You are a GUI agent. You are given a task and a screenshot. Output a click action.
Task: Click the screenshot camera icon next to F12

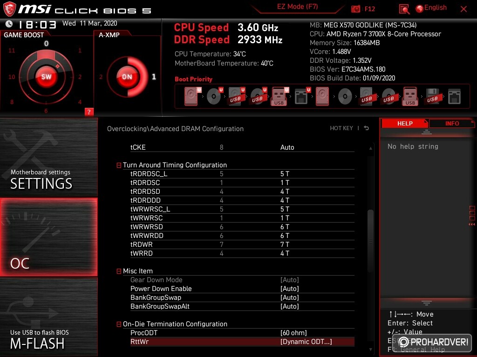tap(355, 9)
